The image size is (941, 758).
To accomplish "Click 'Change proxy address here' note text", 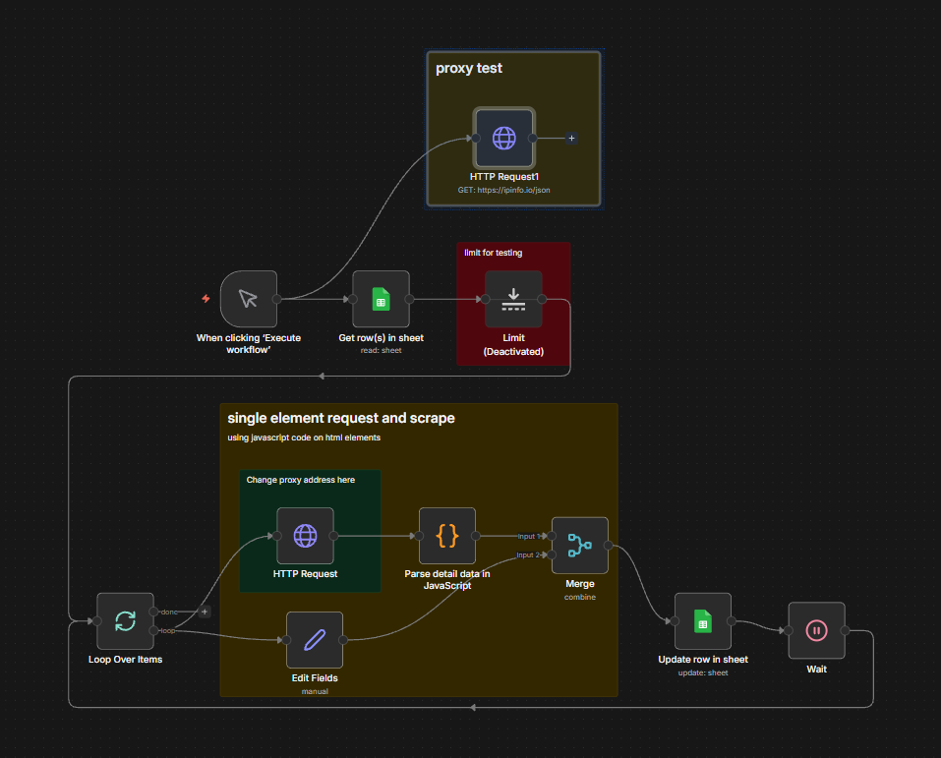I will (x=301, y=480).
